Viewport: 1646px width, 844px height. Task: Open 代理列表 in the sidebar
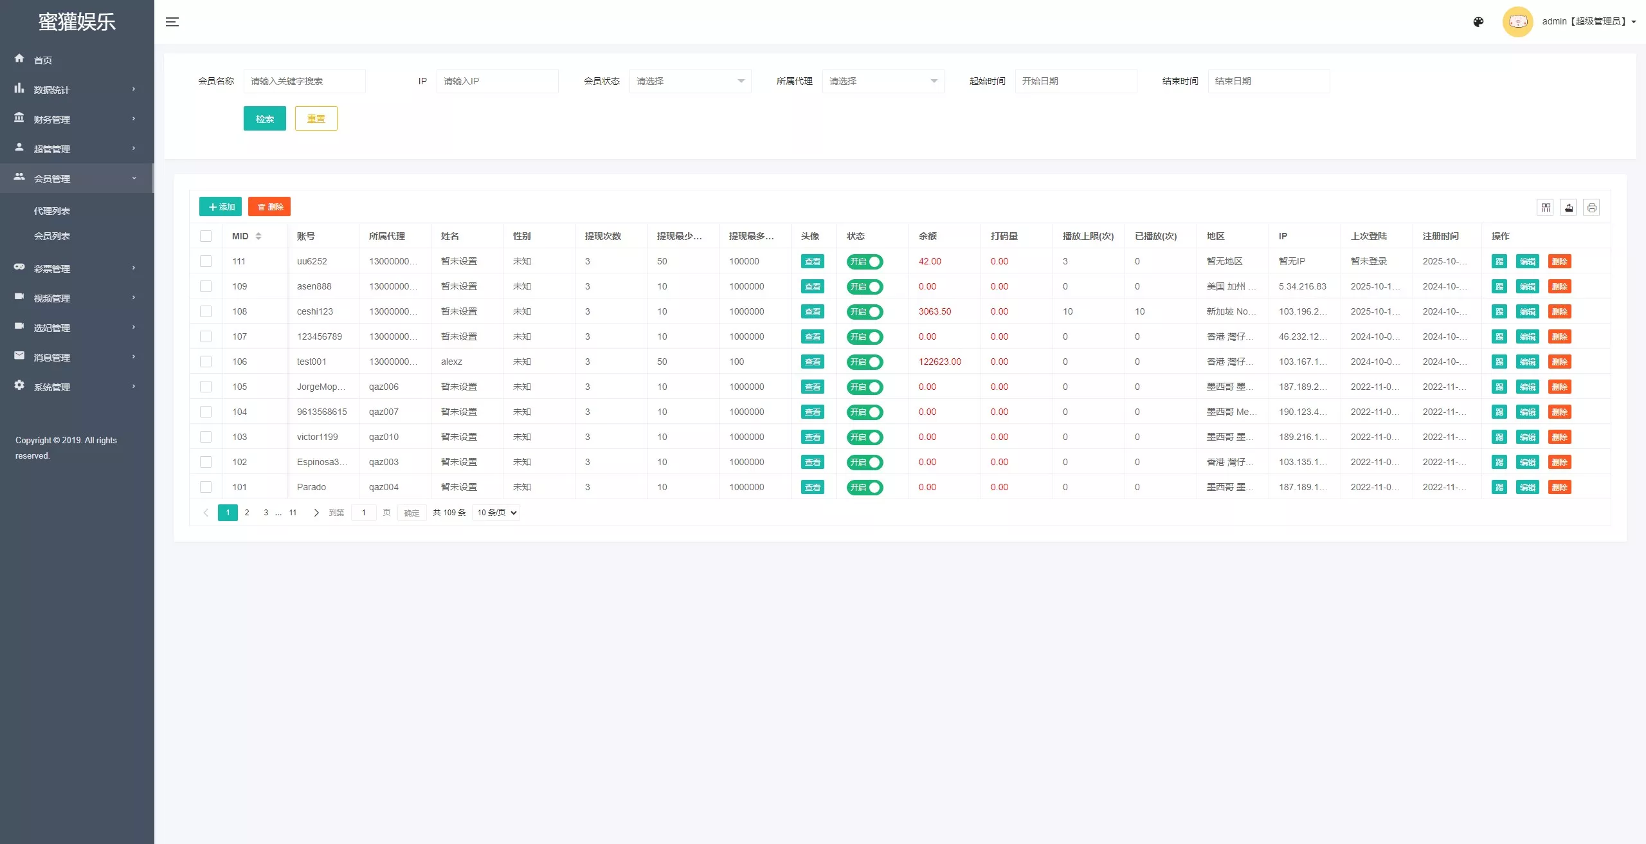pyautogui.click(x=52, y=211)
